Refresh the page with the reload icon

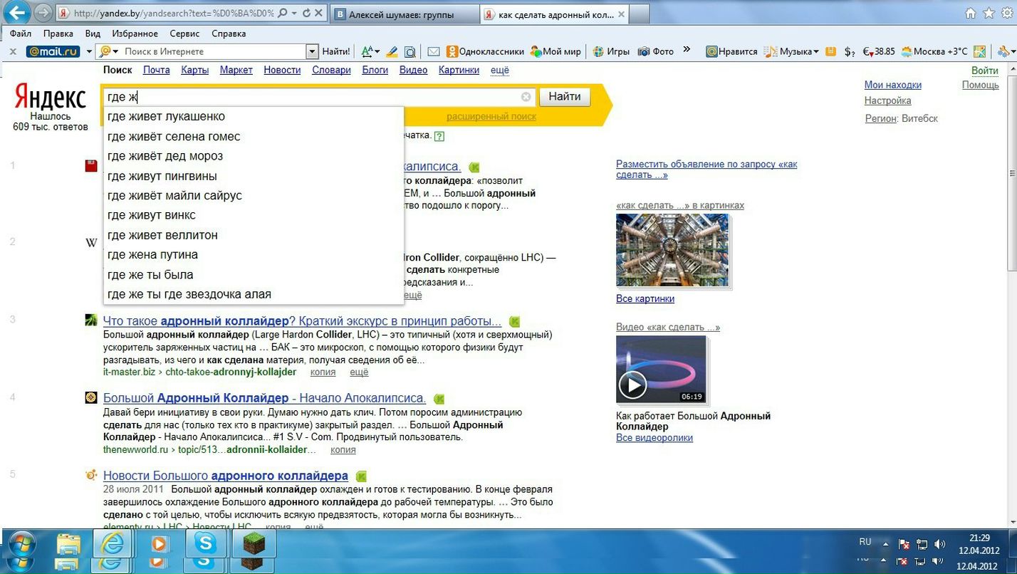pyautogui.click(x=306, y=13)
